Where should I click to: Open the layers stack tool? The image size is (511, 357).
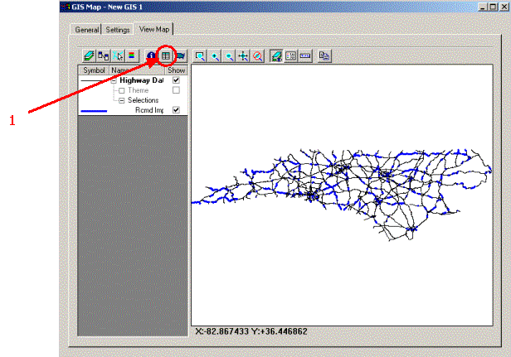coord(89,56)
